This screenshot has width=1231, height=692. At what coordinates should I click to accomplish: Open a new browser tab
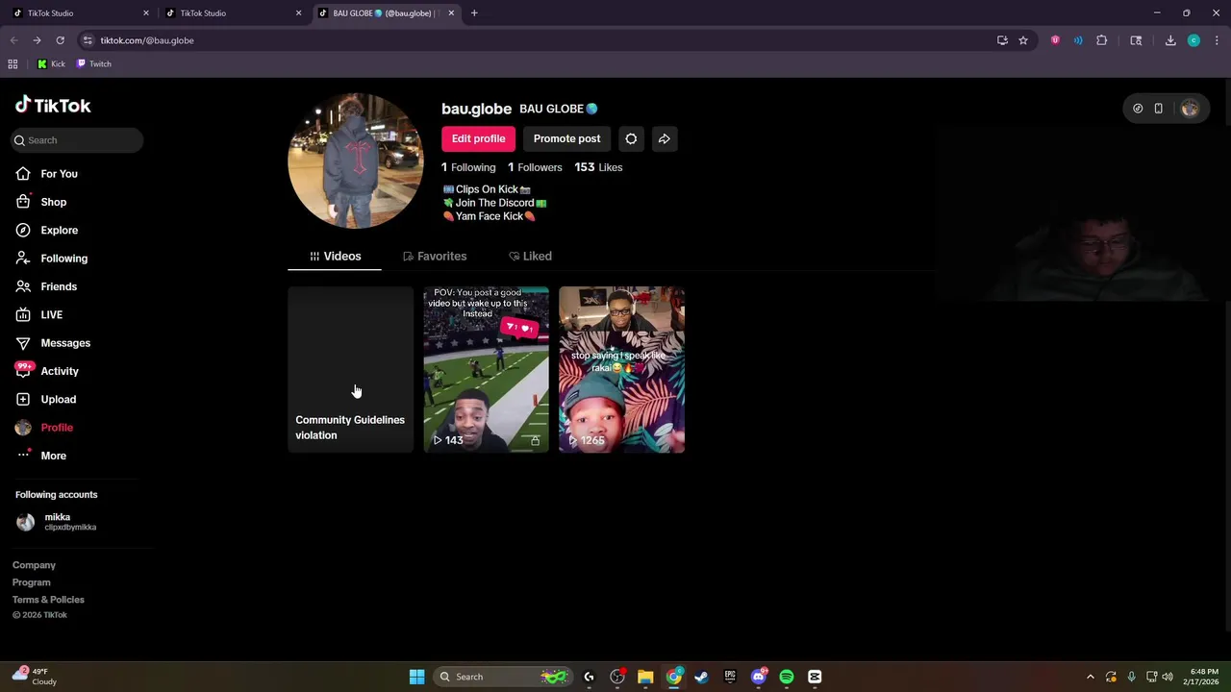point(474,13)
